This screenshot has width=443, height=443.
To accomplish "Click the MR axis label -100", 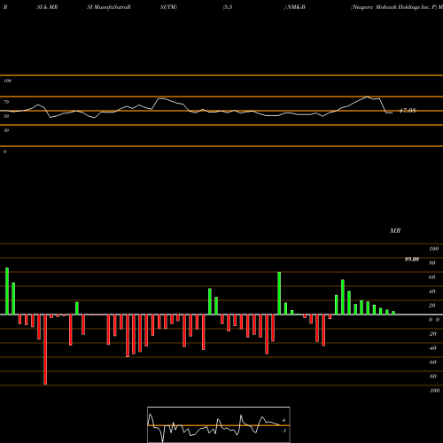I will [x=434, y=391].
